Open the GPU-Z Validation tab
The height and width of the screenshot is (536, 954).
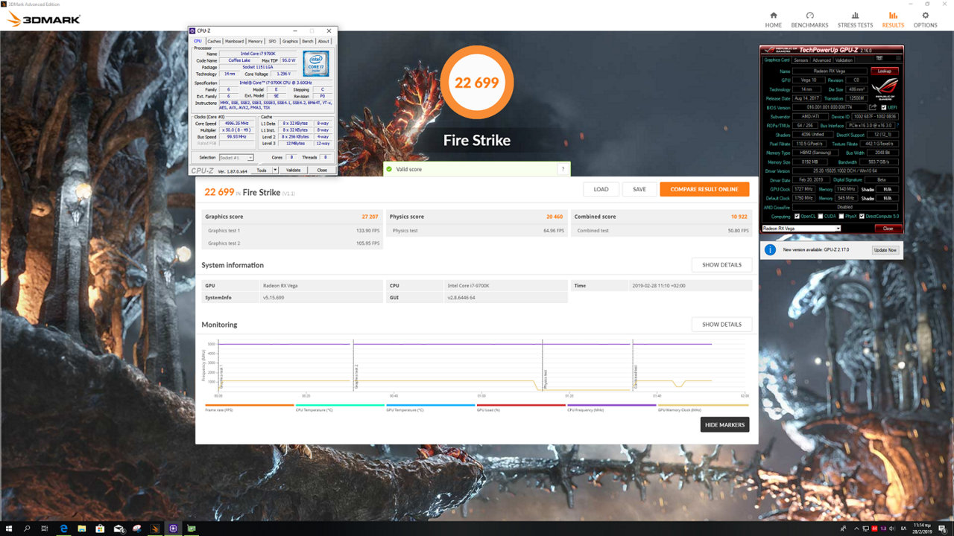(844, 60)
